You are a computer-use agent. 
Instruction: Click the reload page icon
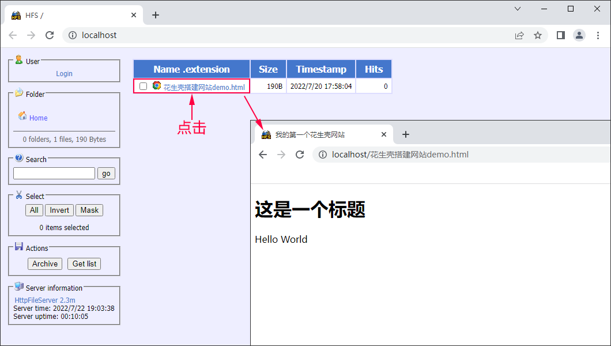50,35
